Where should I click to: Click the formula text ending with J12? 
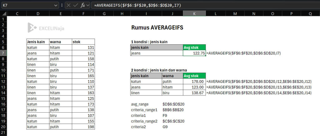click(x=259, y=82)
